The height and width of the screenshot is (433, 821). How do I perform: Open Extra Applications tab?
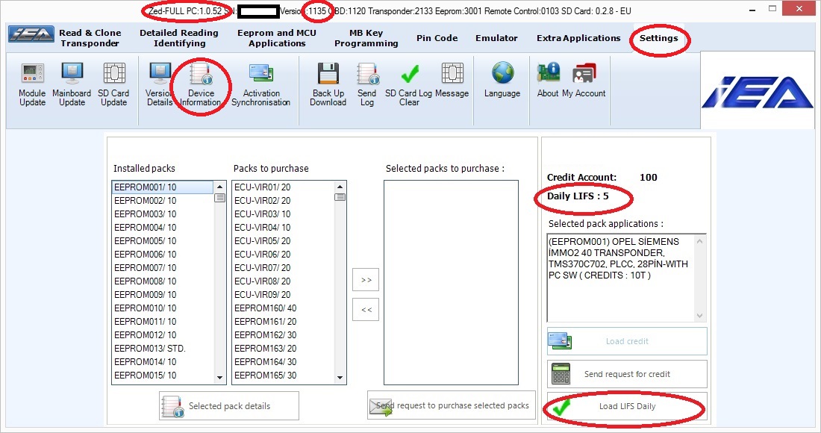(578, 37)
